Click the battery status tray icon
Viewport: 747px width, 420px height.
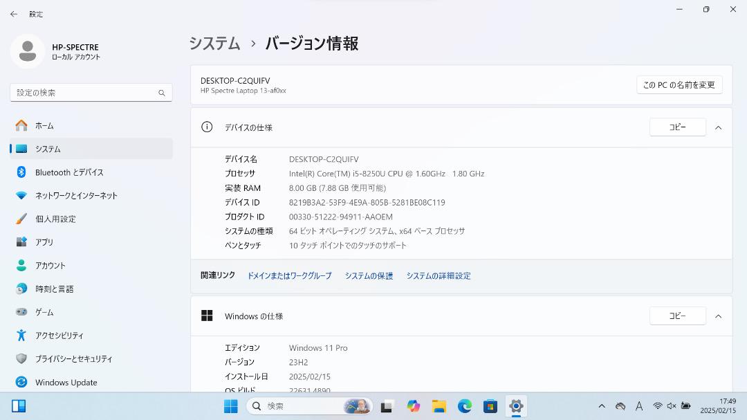[x=685, y=406]
